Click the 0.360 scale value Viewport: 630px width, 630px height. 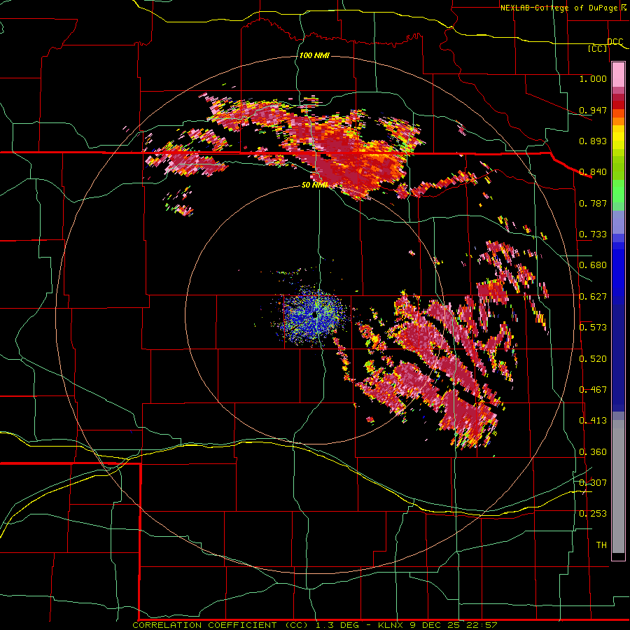[593, 451]
